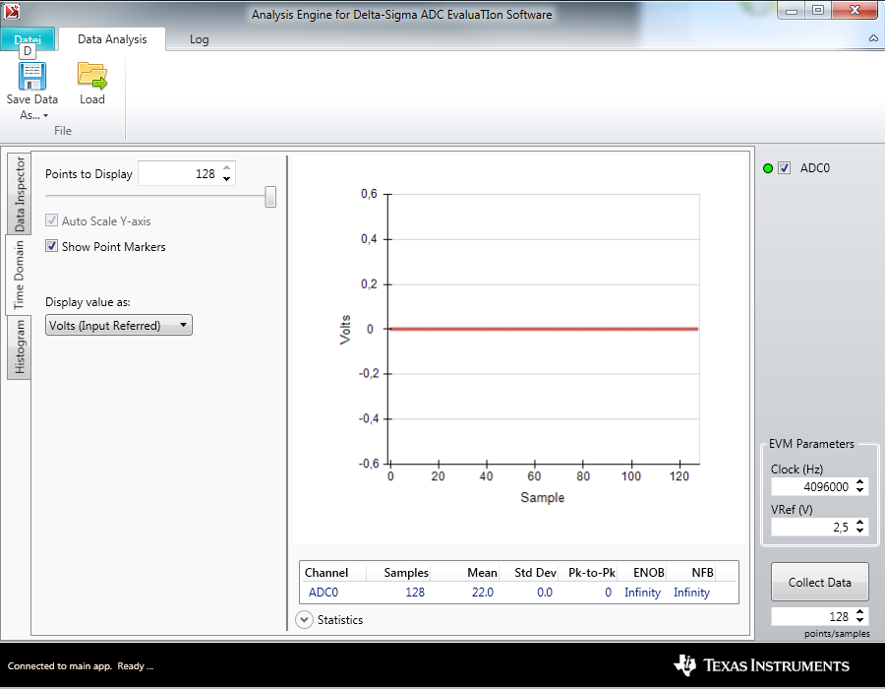Open the Log tab
Screen dimensions: 885x689
point(199,39)
